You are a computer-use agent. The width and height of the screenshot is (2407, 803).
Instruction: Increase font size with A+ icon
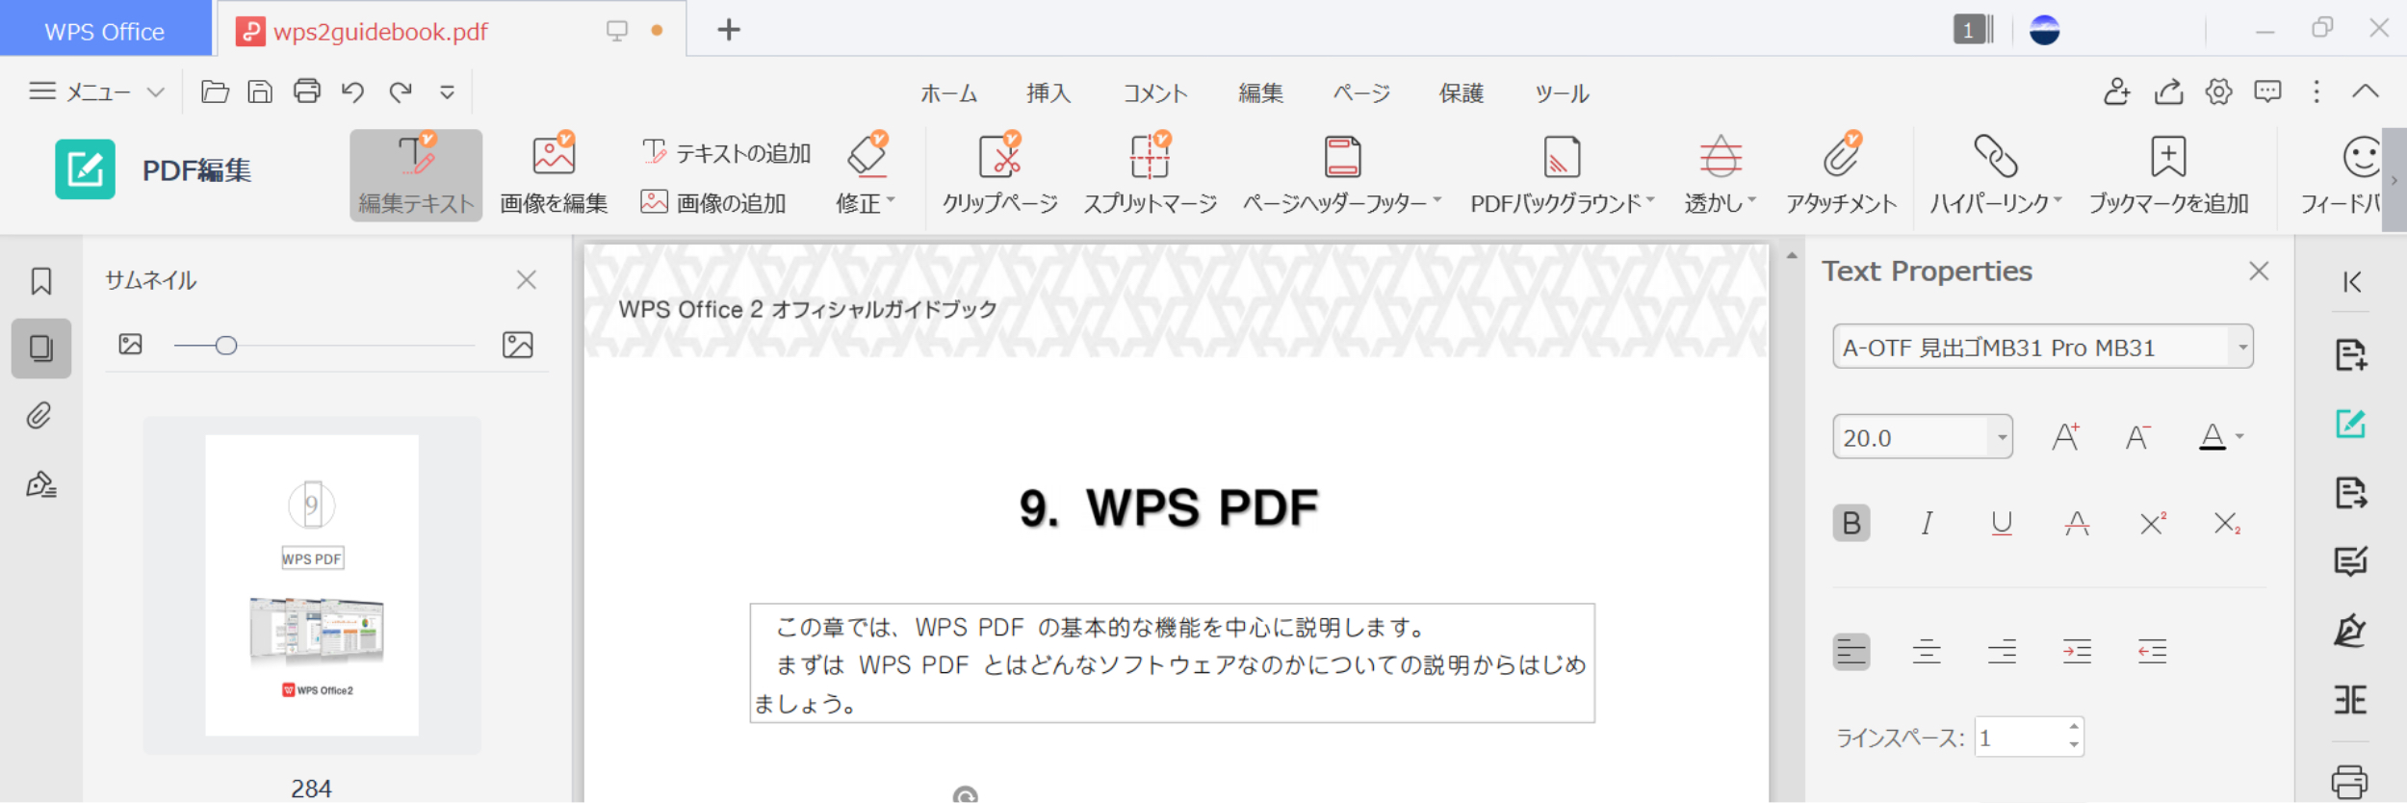(2065, 437)
